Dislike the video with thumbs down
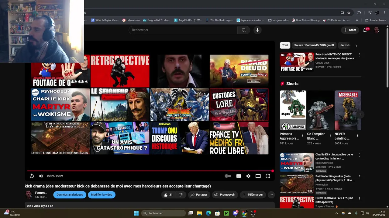This screenshot has width=389, height=218. pyautogui.click(x=181, y=195)
